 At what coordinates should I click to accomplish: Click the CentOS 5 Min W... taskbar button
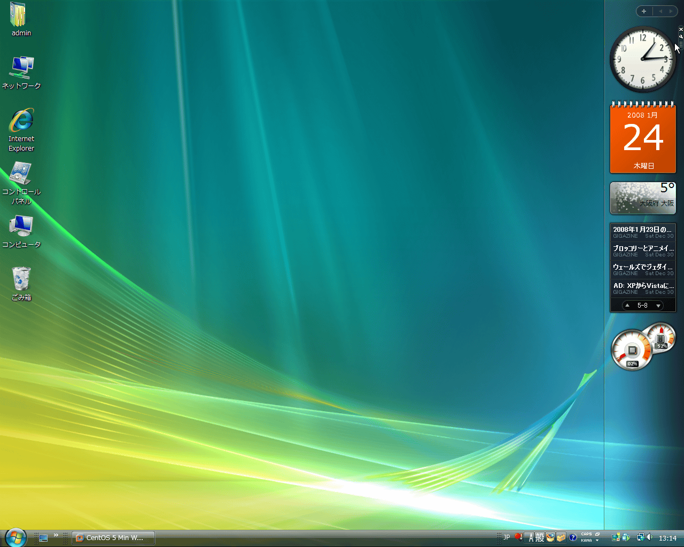pyautogui.click(x=112, y=538)
